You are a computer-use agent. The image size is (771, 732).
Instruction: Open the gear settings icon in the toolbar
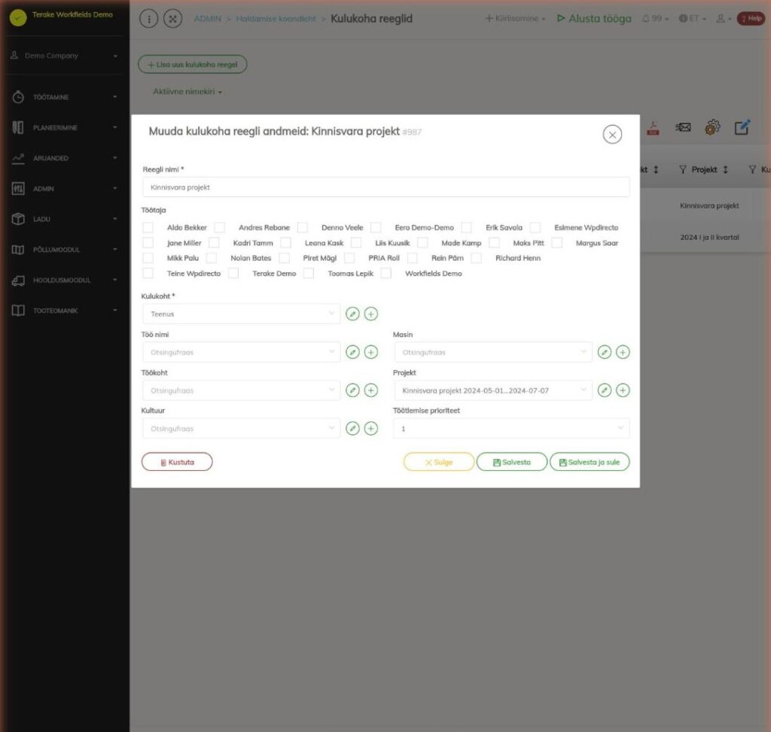tap(712, 128)
